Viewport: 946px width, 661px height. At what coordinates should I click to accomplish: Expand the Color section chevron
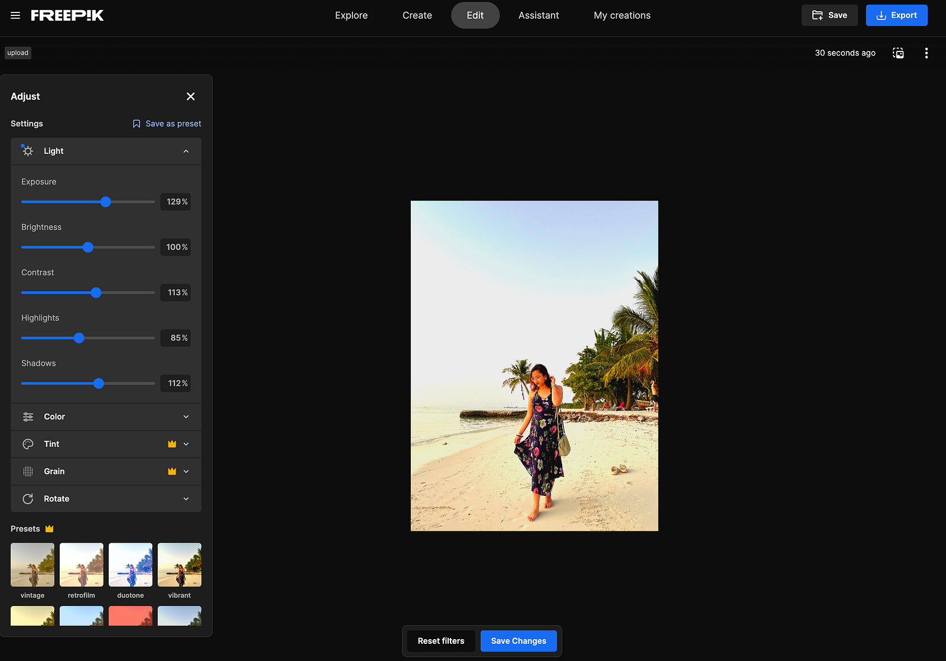click(x=186, y=417)
